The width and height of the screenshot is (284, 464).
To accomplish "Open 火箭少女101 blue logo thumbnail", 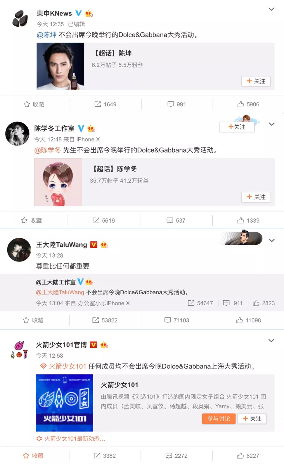I will pyautogui.click(x=64, y=403).
